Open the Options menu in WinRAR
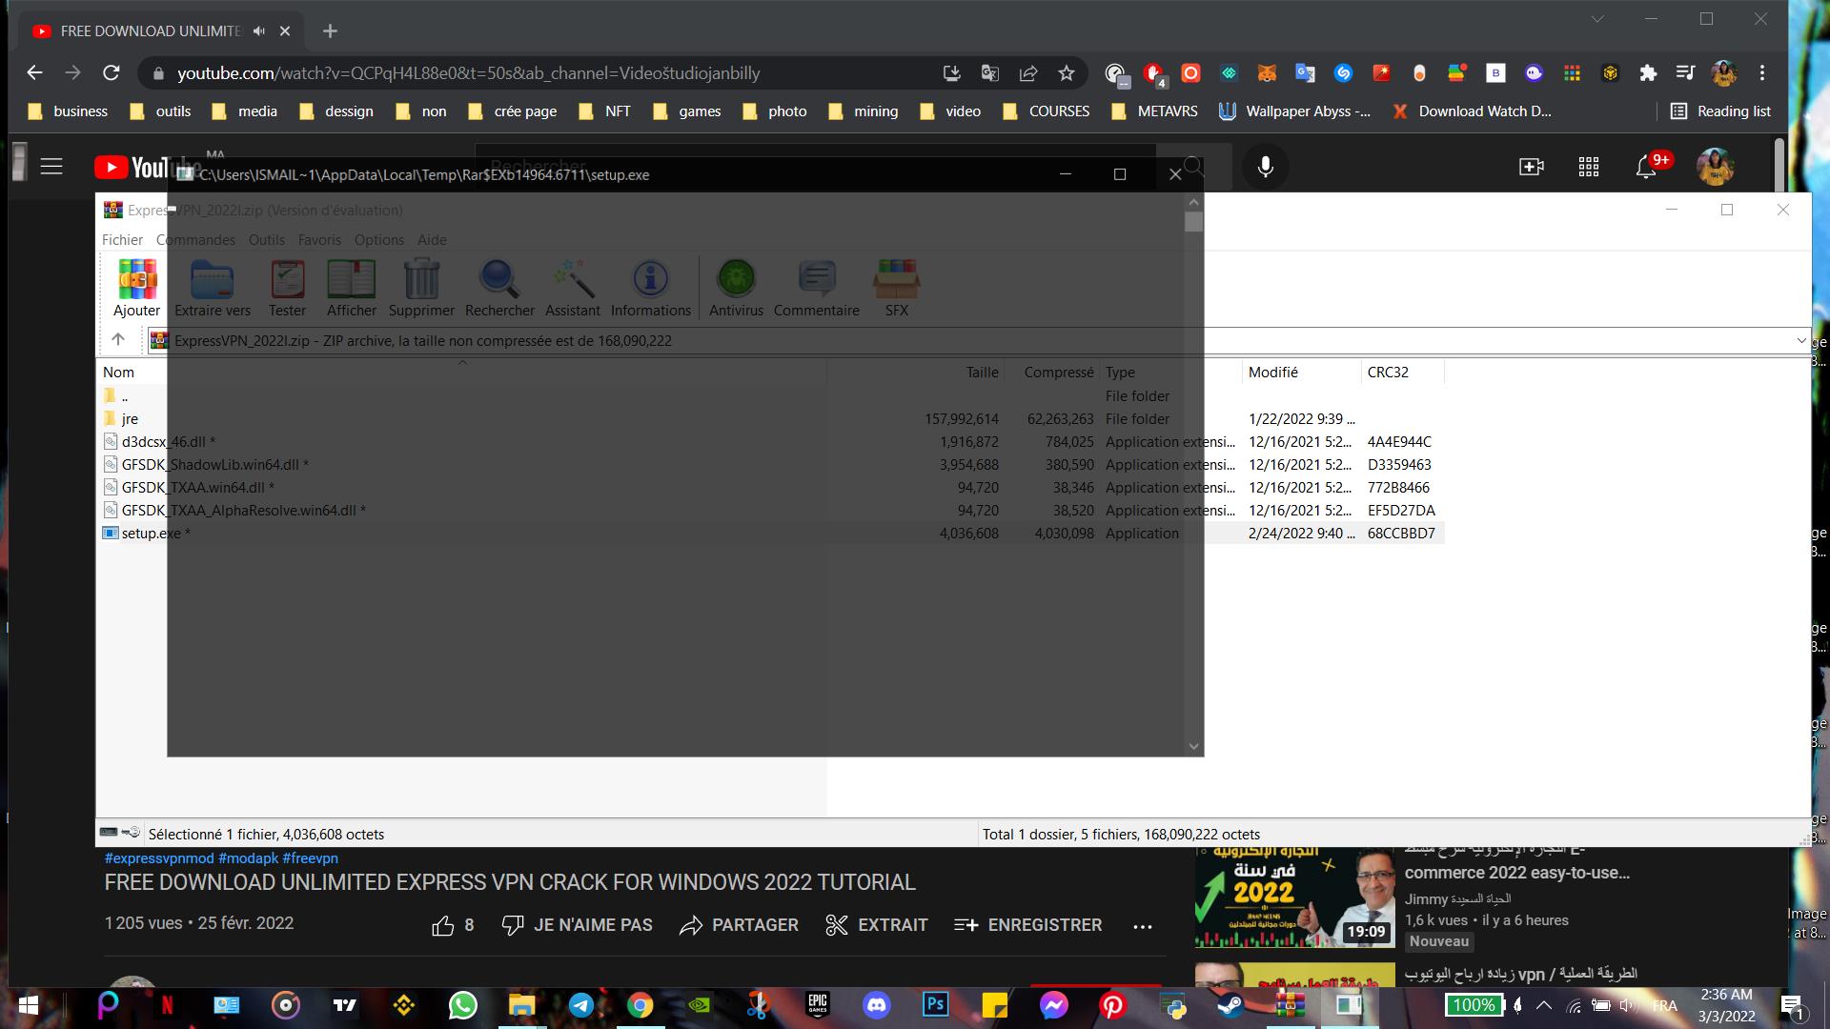 coord(378,240)
